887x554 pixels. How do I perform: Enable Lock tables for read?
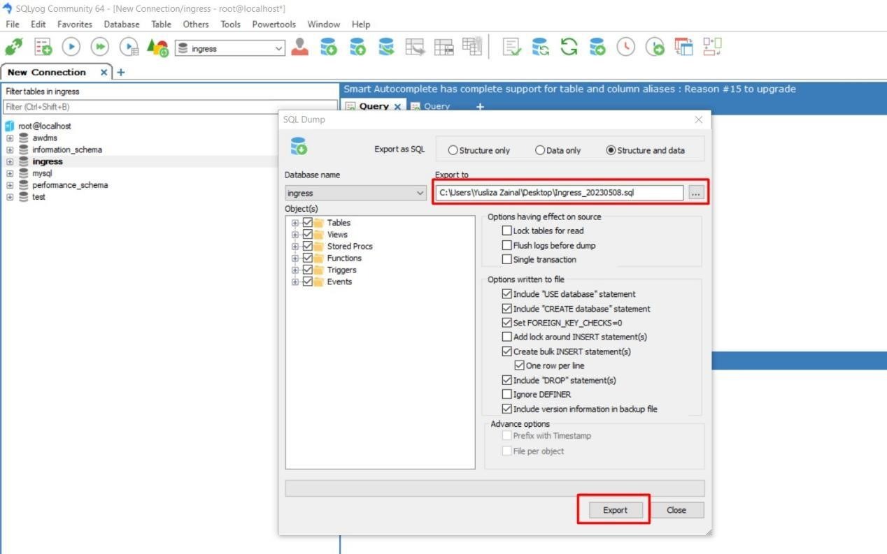(506, 230)
